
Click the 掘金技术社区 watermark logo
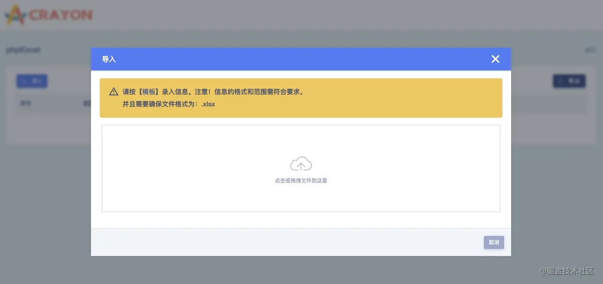pyautogui.click(x=566, y=271)
